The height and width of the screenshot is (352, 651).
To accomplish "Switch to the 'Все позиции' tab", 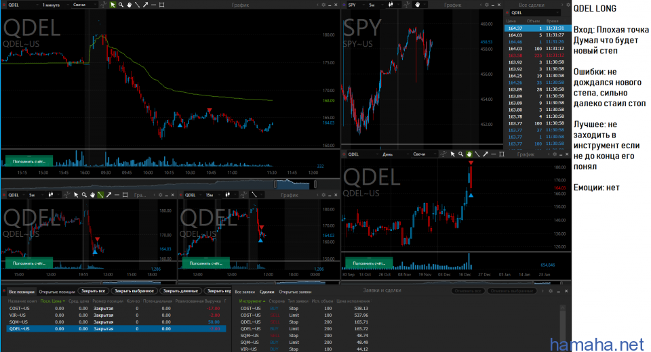I will click(x=22, y=292).
